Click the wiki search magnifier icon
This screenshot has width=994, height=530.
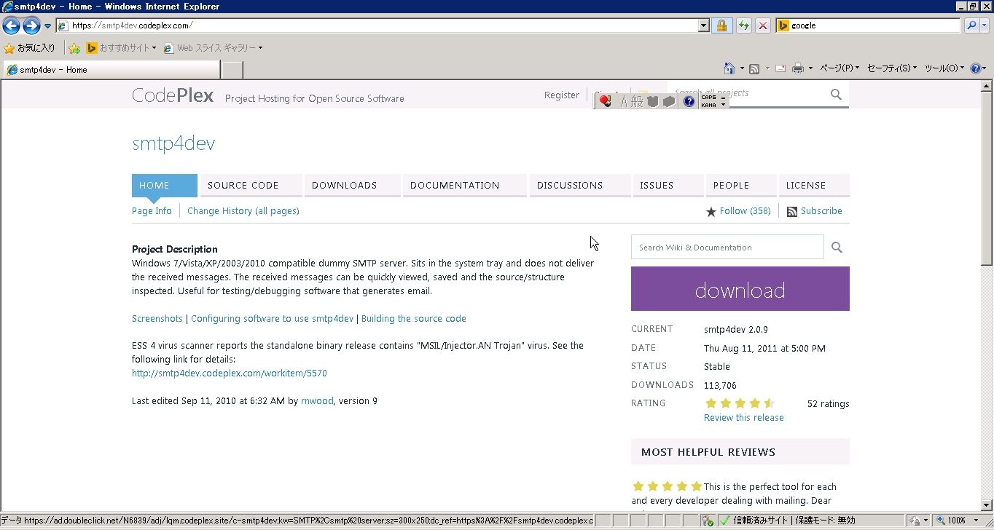[837, 248]
